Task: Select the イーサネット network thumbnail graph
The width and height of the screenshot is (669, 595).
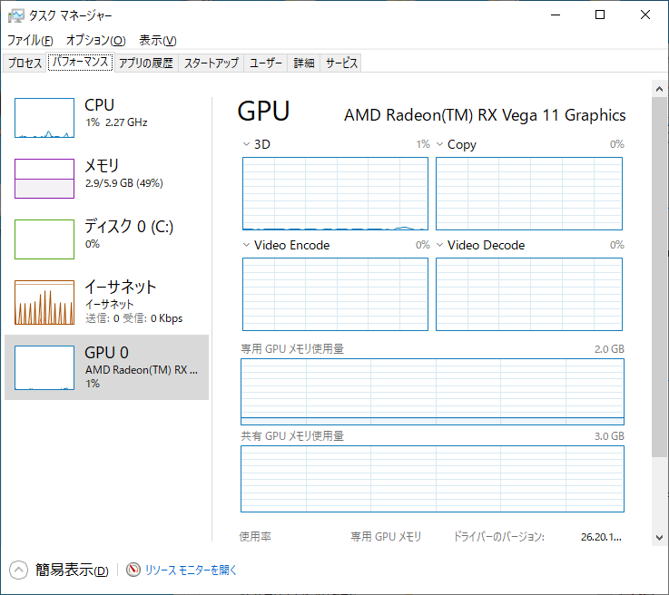Action: point(44,302)
